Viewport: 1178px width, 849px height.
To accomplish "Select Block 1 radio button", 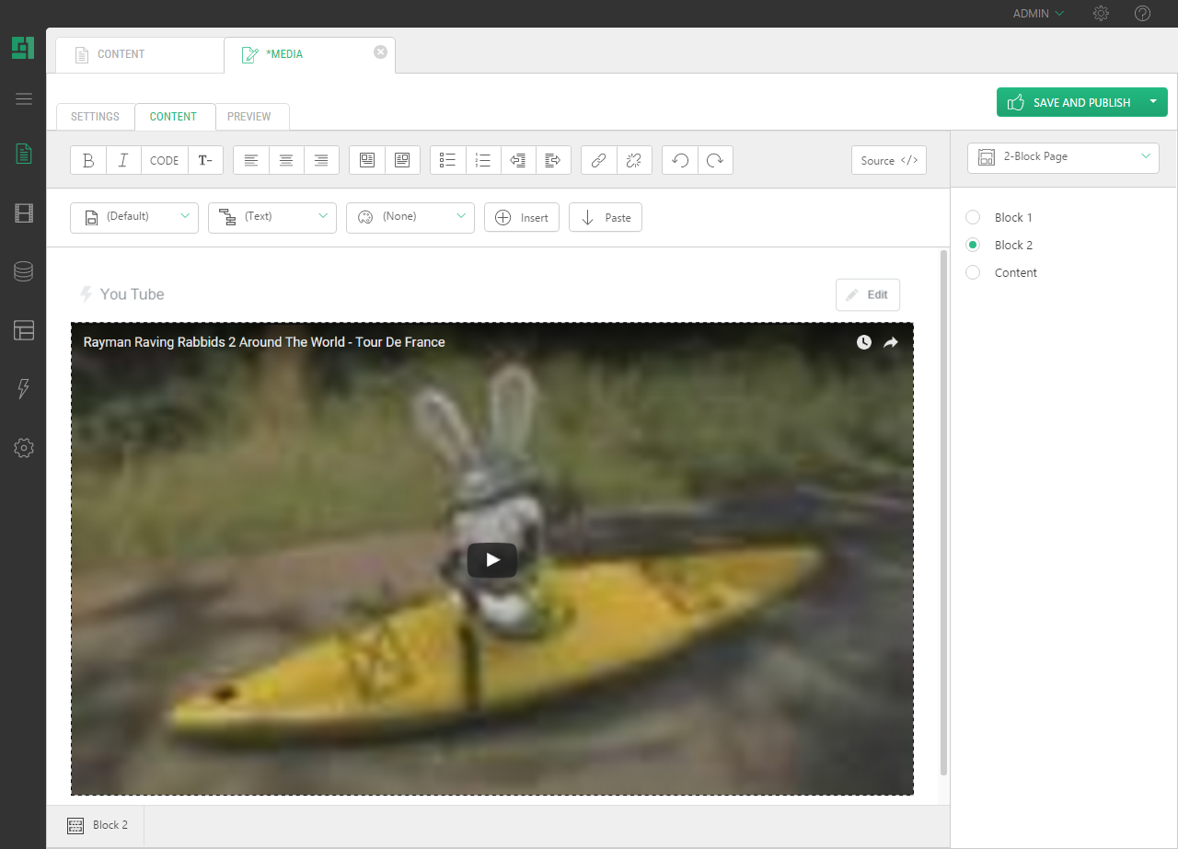I will pyautogui.click(x=973, y=217).
